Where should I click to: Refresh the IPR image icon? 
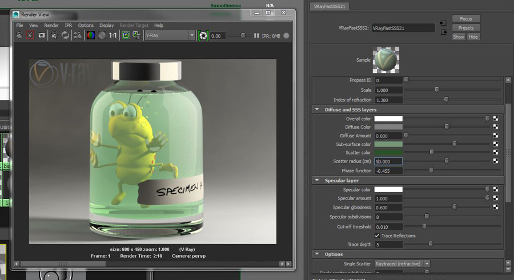point(66,35)
